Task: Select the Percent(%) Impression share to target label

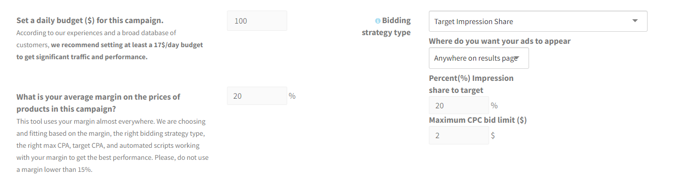Action: (x=471, y=84)
